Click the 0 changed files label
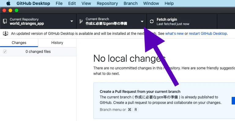Screen dimensions: 235x121 (38, 52)
